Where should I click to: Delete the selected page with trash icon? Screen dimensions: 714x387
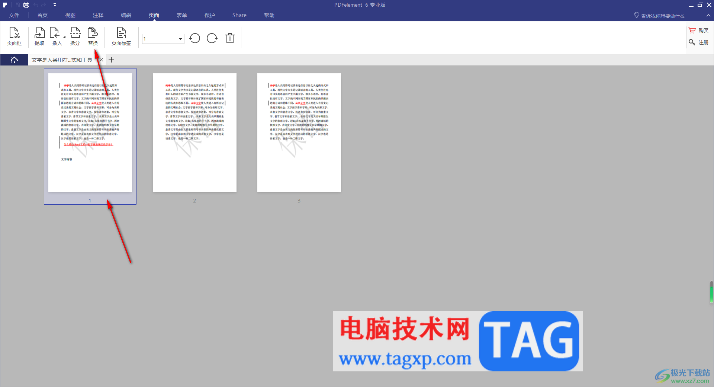point(230,38)
